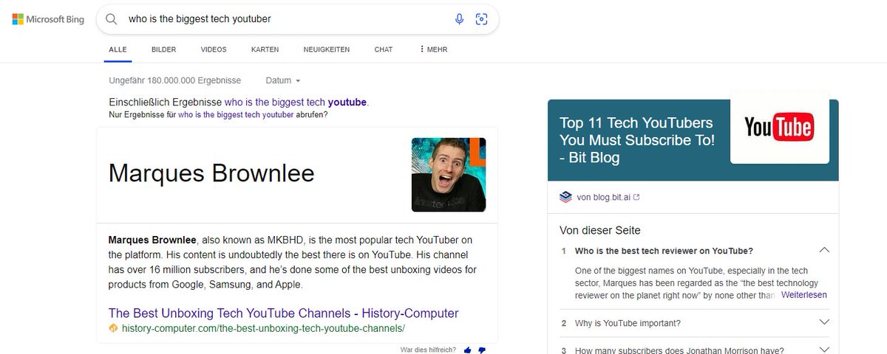Open the KARTEN tab
Screen dimensions: 887x354
coord(265,49)
